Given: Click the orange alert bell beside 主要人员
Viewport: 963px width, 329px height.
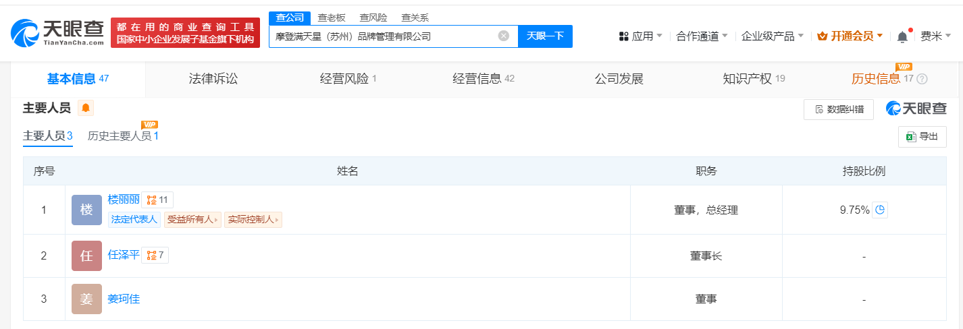Looking at the screenshot, I should (x=86, y=108).
